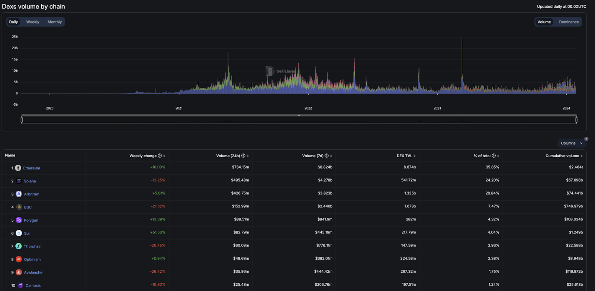595x291 pixels.
Task: Click the Weekly change help icon
Action: pyautogui.click(x=160, y=156)
